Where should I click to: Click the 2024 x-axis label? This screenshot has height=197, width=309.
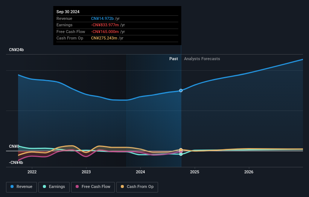pyautogui.click(x=140, y=172)
